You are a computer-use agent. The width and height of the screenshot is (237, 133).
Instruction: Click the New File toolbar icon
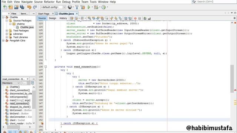5,7
